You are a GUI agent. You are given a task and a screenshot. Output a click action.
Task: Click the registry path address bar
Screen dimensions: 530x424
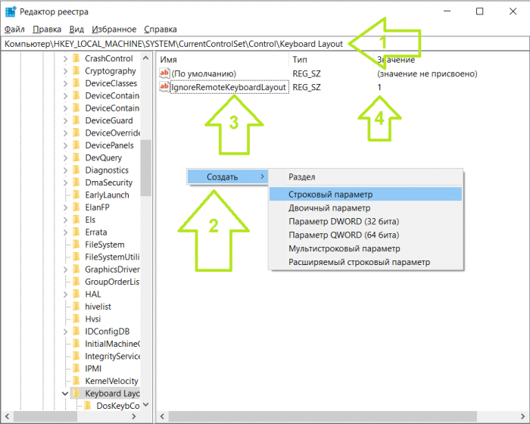(x=264, y=44)
